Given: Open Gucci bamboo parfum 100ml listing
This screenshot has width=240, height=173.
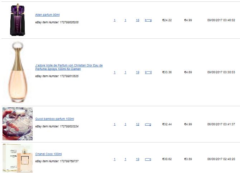Looking at the screenshot, I should 55,119.
